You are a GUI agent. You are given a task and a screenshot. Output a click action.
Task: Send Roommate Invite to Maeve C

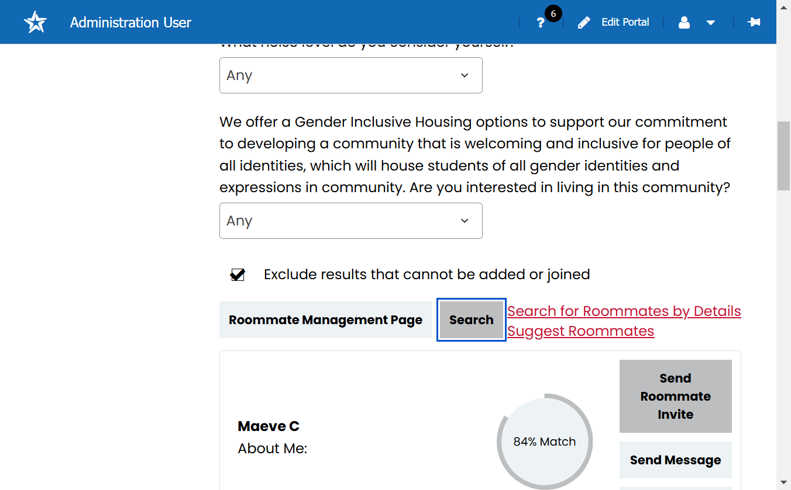click(676, 396)
